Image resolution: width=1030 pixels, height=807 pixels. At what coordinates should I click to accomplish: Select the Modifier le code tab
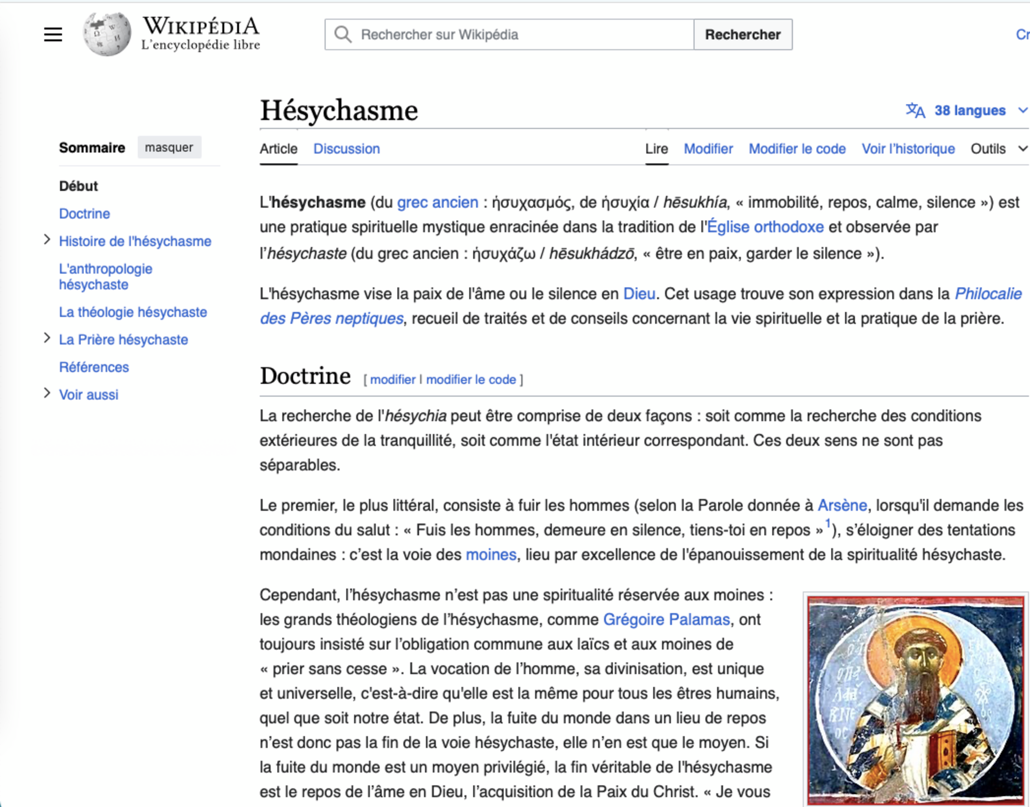click(797, 149)
